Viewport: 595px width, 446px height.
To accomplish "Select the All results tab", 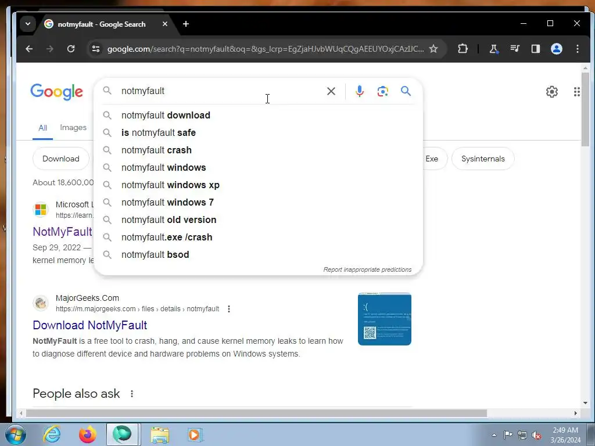I will click(x=42, y=128).
